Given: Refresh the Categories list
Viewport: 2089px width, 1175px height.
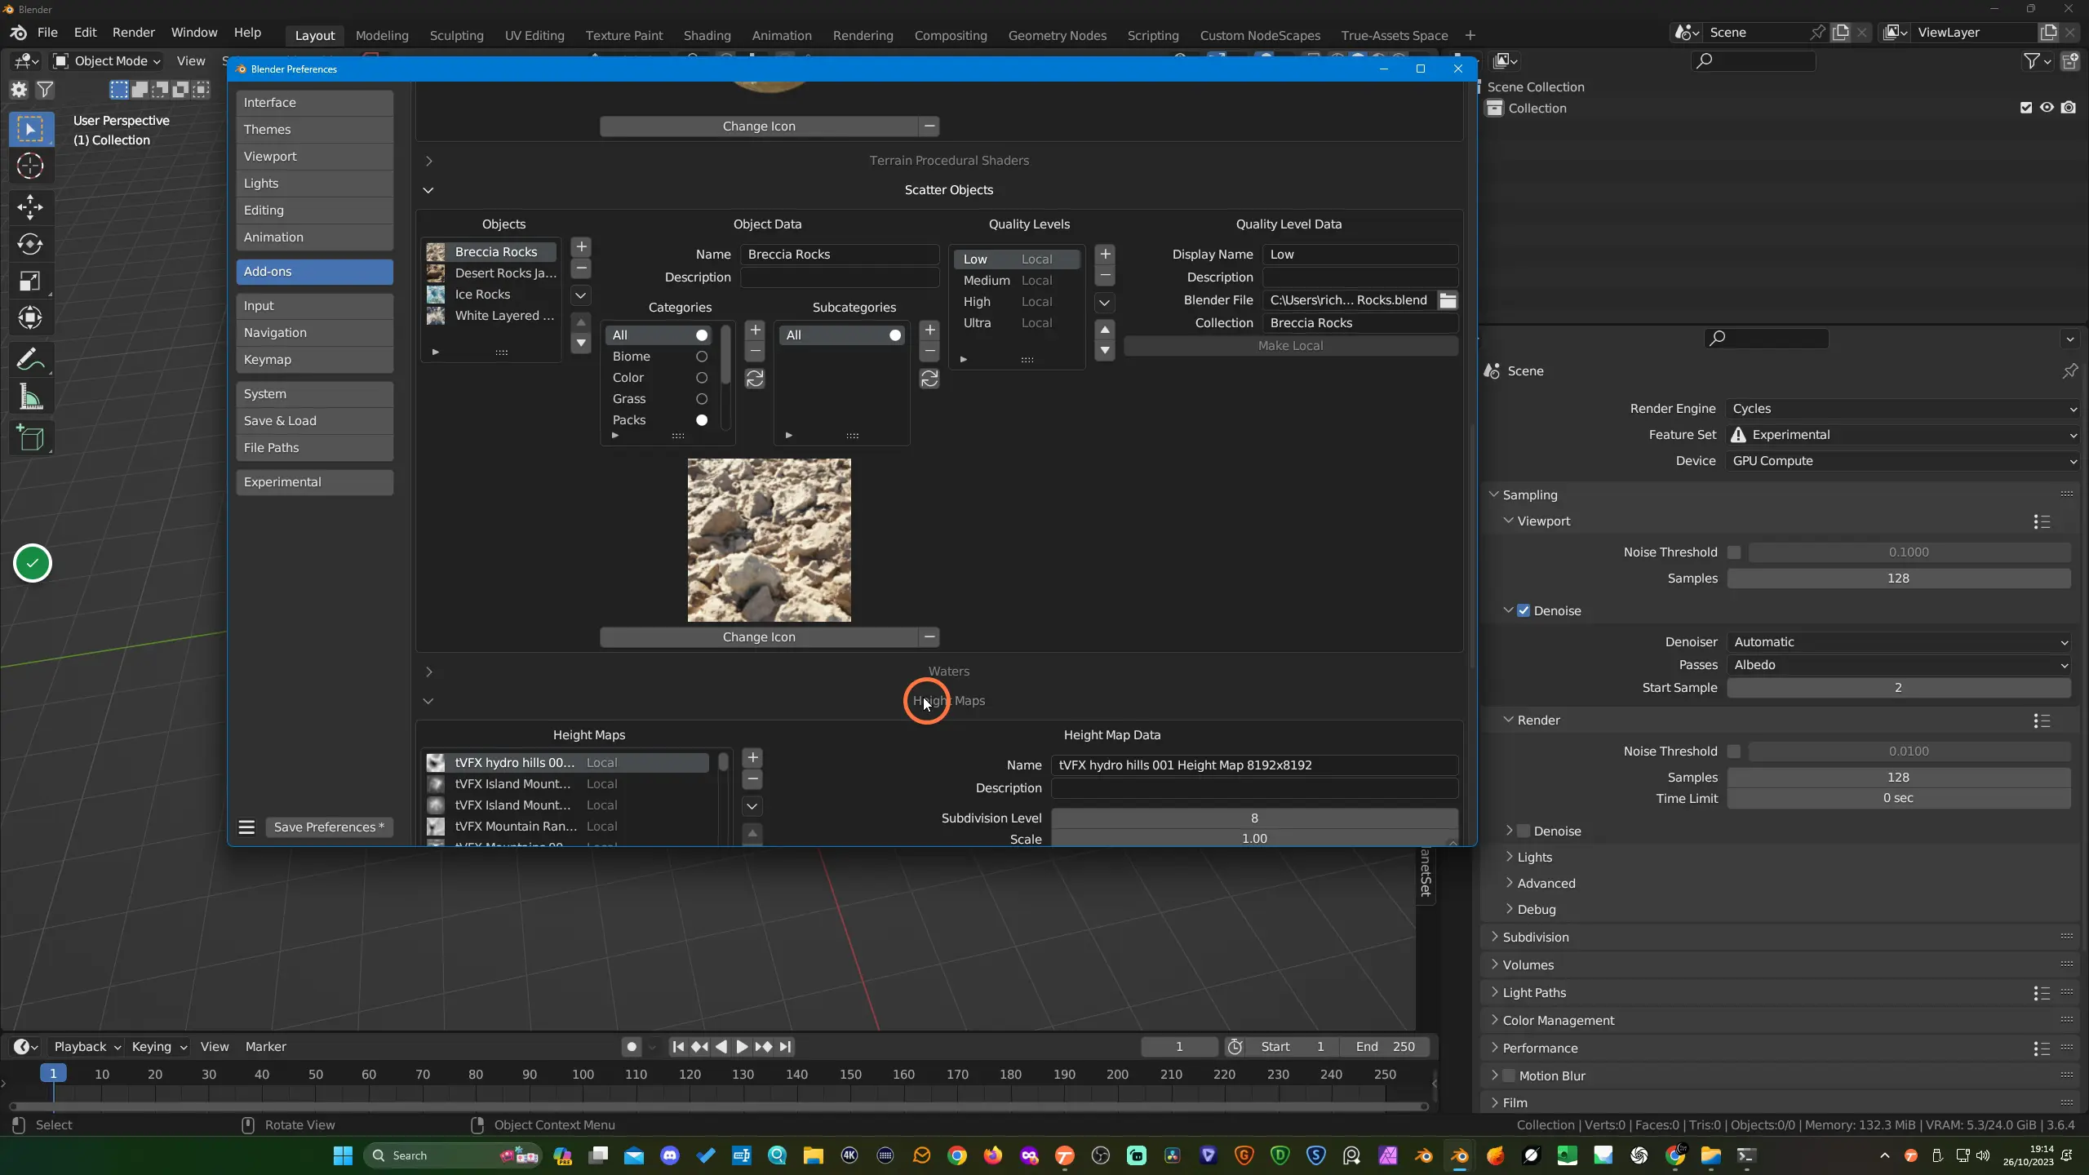Looking at the screenshot, I should tap(755, 379).
